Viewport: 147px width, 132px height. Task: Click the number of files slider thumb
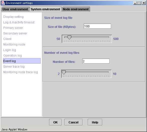click(64, 72)
